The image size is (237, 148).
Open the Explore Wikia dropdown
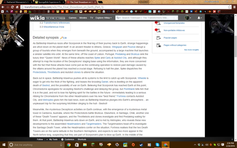[103, 18]
